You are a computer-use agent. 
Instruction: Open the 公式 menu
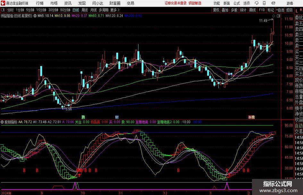[237, 3]
